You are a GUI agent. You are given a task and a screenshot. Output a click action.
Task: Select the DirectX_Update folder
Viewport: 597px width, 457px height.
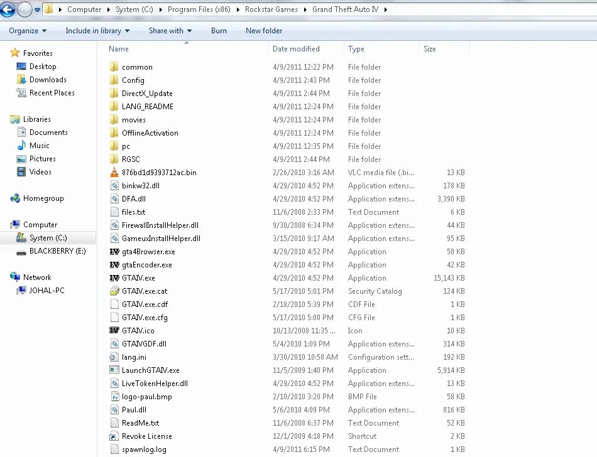(147, 94)
